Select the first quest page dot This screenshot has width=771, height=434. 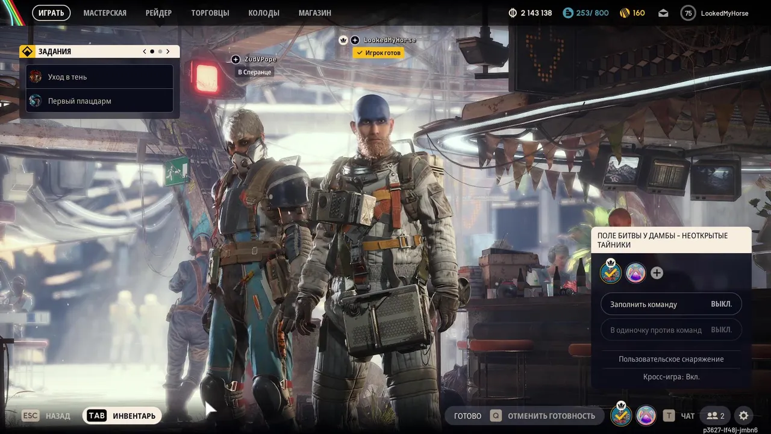[152, 52]
